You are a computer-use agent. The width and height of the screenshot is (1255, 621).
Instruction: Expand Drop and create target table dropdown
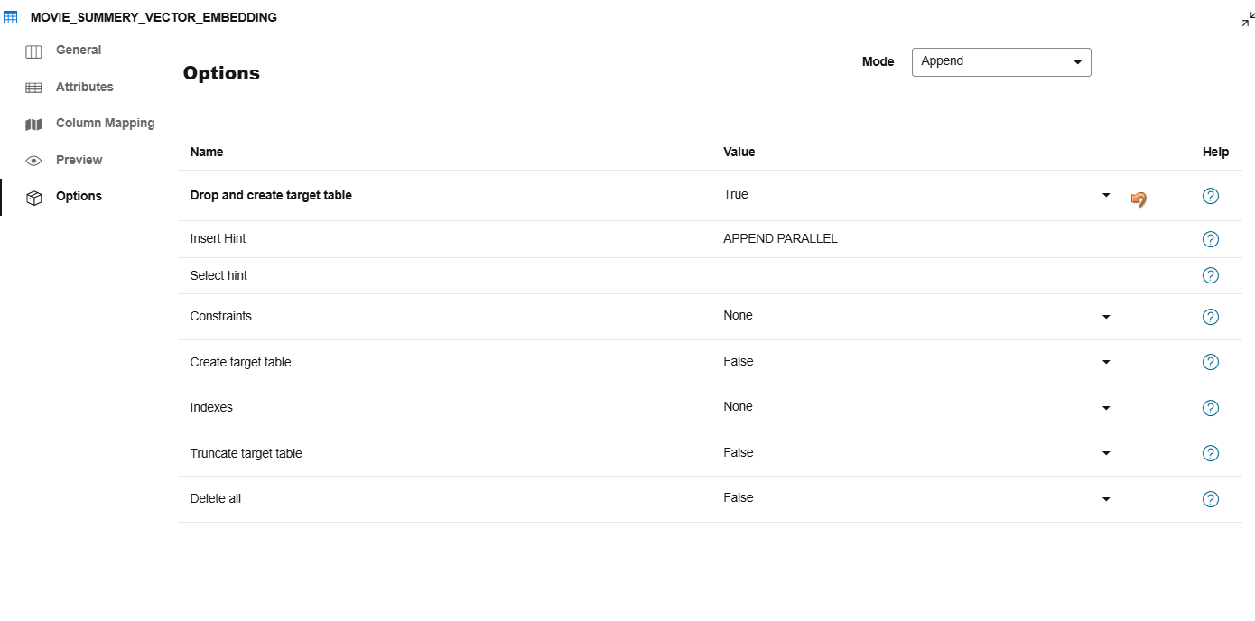coord(1106,195)
